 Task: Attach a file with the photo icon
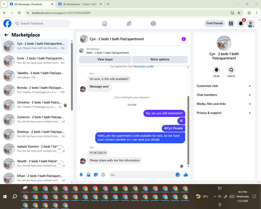pyautogui.click(x=88, y=175)
